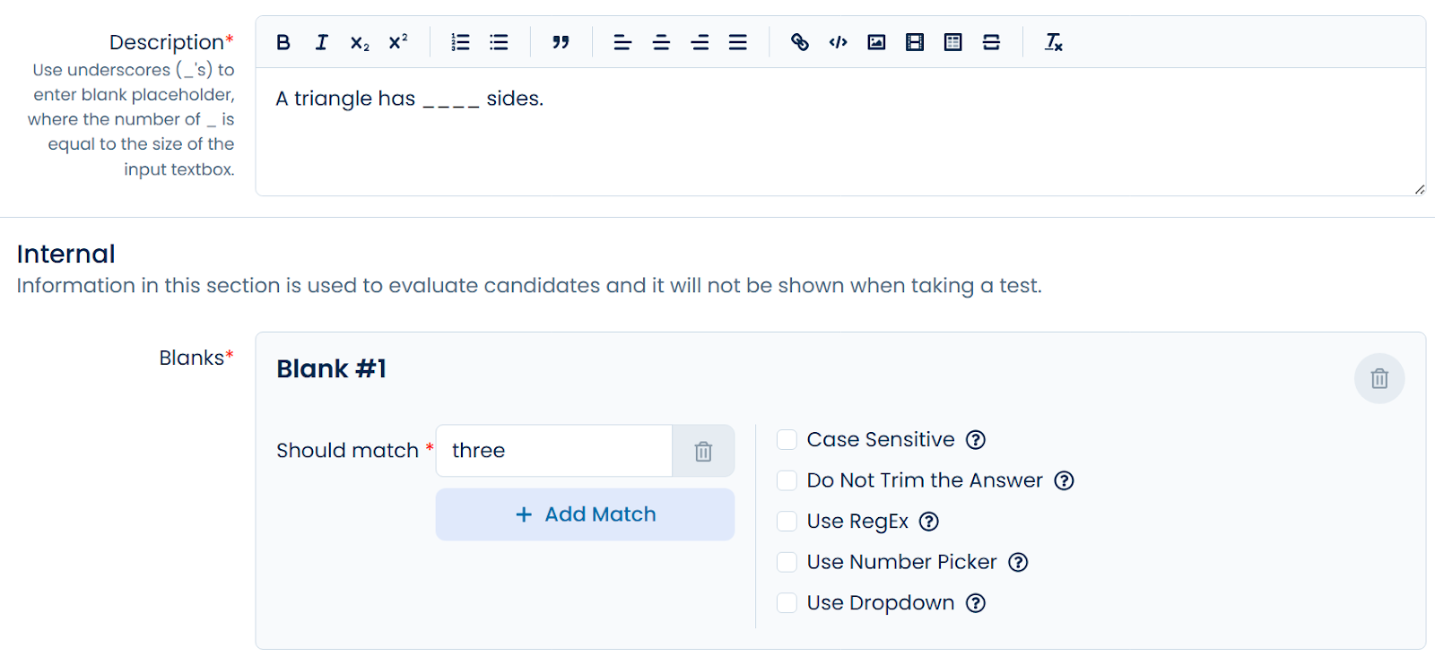
Task: Toggle italic formatting in Description toolbar
Action: [322, 42]
